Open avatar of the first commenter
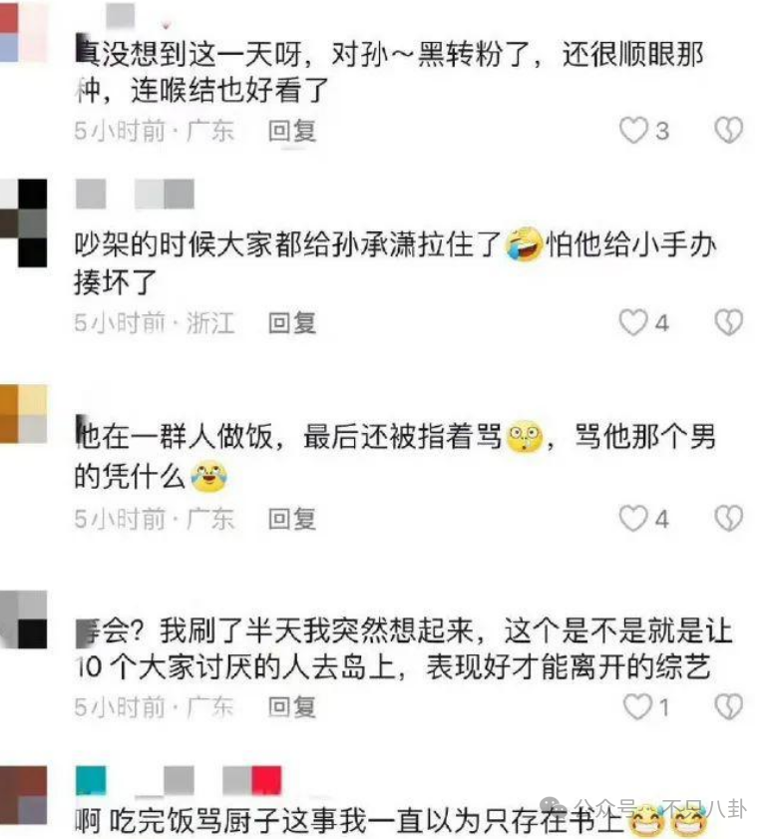772x839 pixels. point(24,31)
